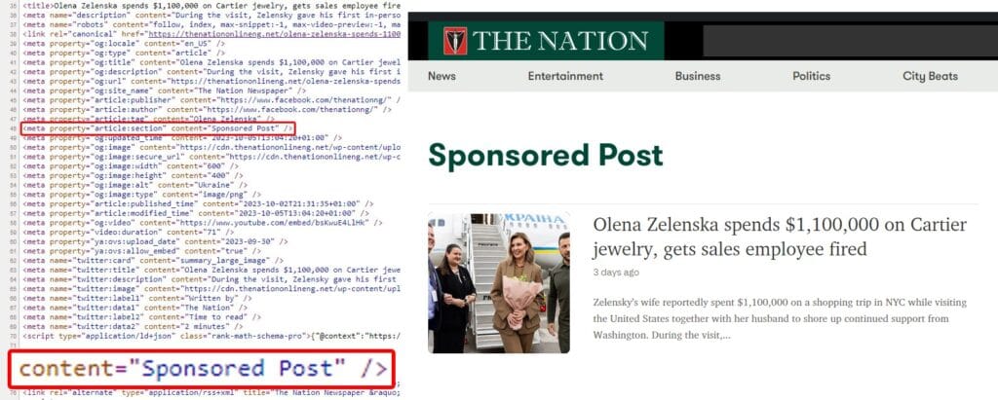Click the article thumbnail with bouquet photo
Image resolution: width=998 pixels, height=400 pixels.
498,283
